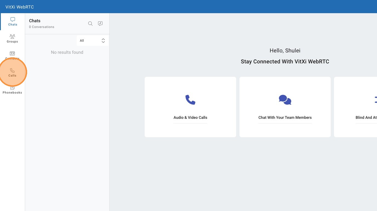Expand the All filter dropdown
Image resolution: width=377 pixels, height=211 pixels.
92,41
